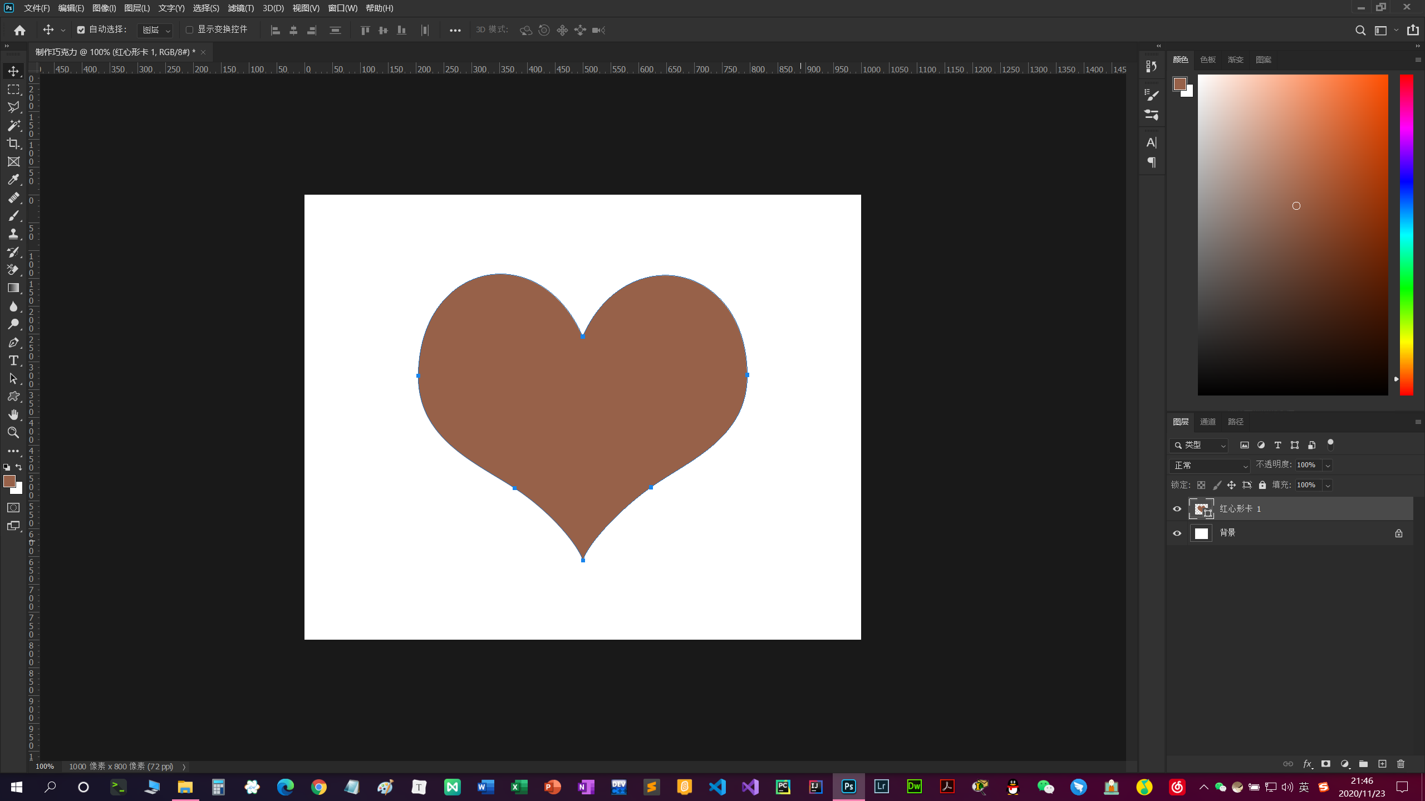
Task: Click the Home button in options bar
Action: coord(20,30)
